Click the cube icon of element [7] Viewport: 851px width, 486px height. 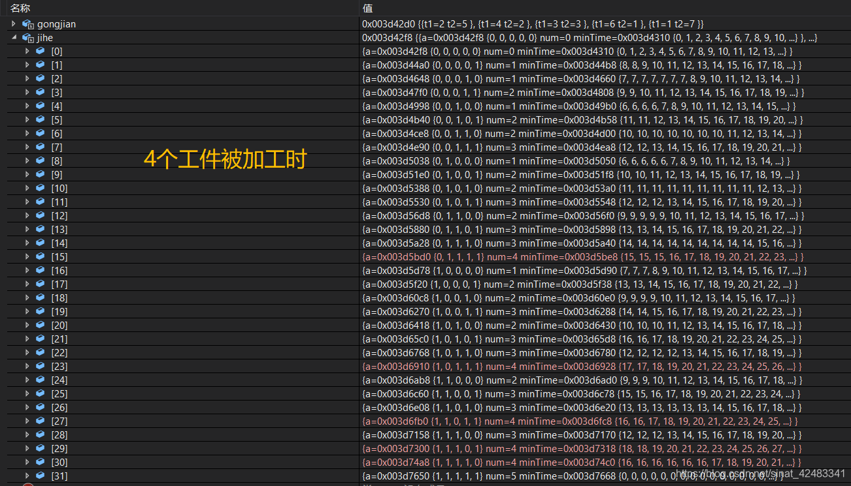point(40,147)
